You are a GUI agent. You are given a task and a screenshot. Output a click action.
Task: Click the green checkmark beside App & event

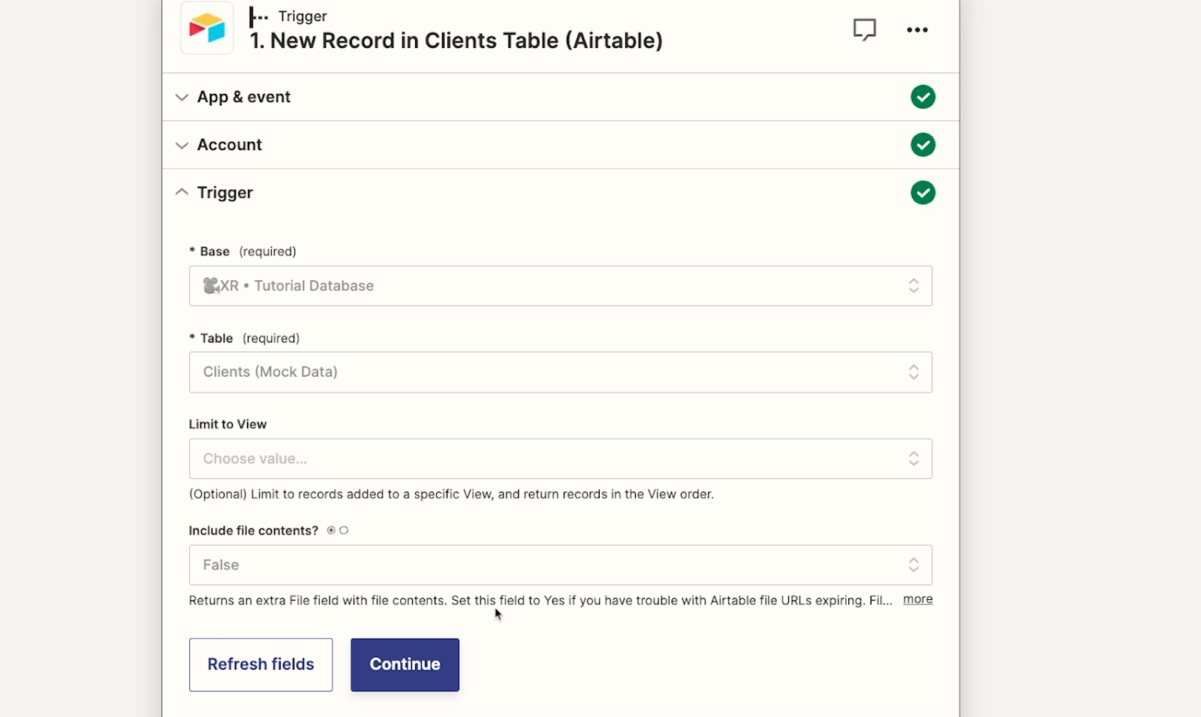(923, 97)
